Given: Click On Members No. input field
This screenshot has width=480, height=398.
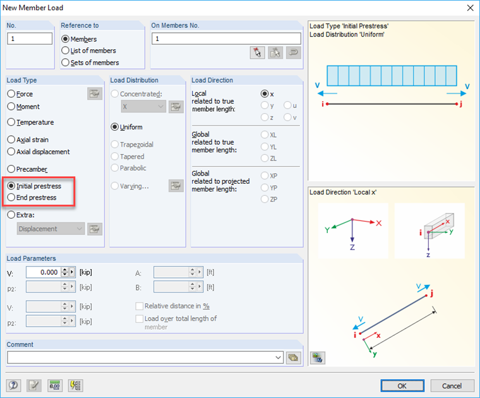Looking at the screenshot, I should click(x=227, y=39).
